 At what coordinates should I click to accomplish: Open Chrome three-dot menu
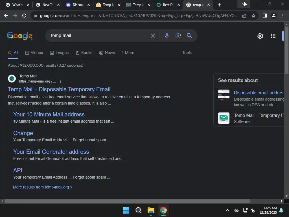point(283,16)
